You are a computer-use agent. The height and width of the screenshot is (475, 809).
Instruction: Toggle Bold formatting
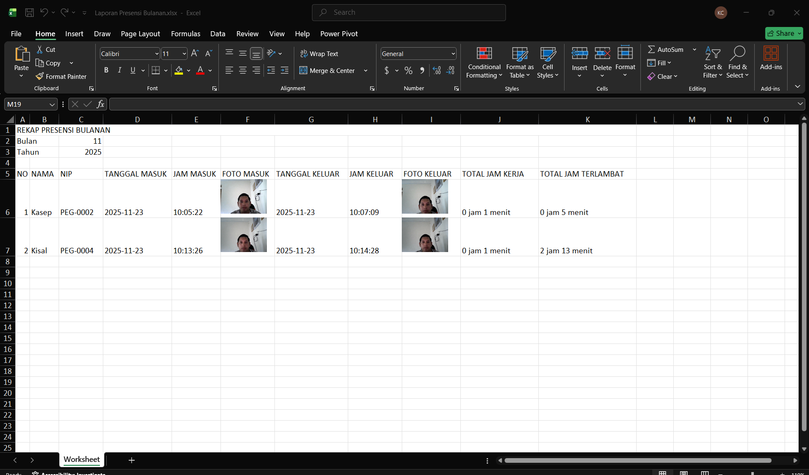106,70
